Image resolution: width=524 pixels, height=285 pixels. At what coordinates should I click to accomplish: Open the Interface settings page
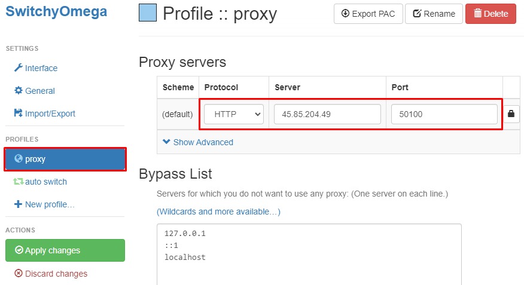pos(41,68)
